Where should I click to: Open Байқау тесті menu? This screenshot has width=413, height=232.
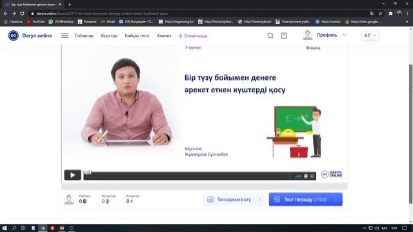(137, 36)
